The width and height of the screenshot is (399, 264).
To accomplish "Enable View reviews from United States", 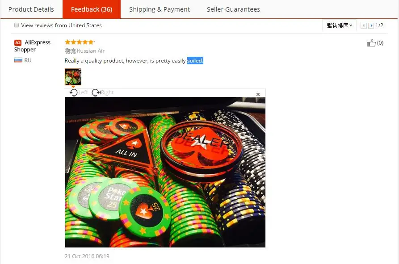I will pyautogui.click(x=17, y=25).
